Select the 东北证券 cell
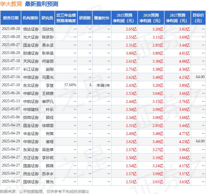206x194 pixels. tap(31, 85)
